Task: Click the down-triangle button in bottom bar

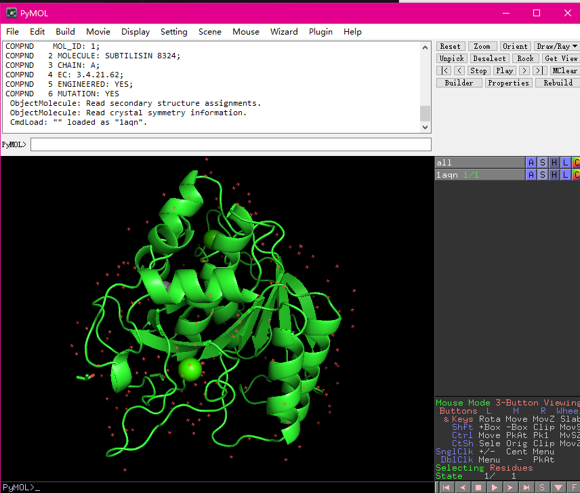Action: 558,487
